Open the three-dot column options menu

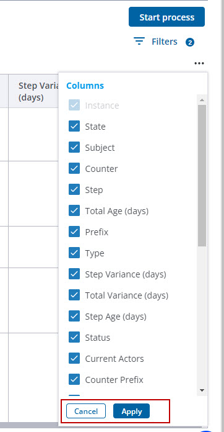[x=199, y=63]
